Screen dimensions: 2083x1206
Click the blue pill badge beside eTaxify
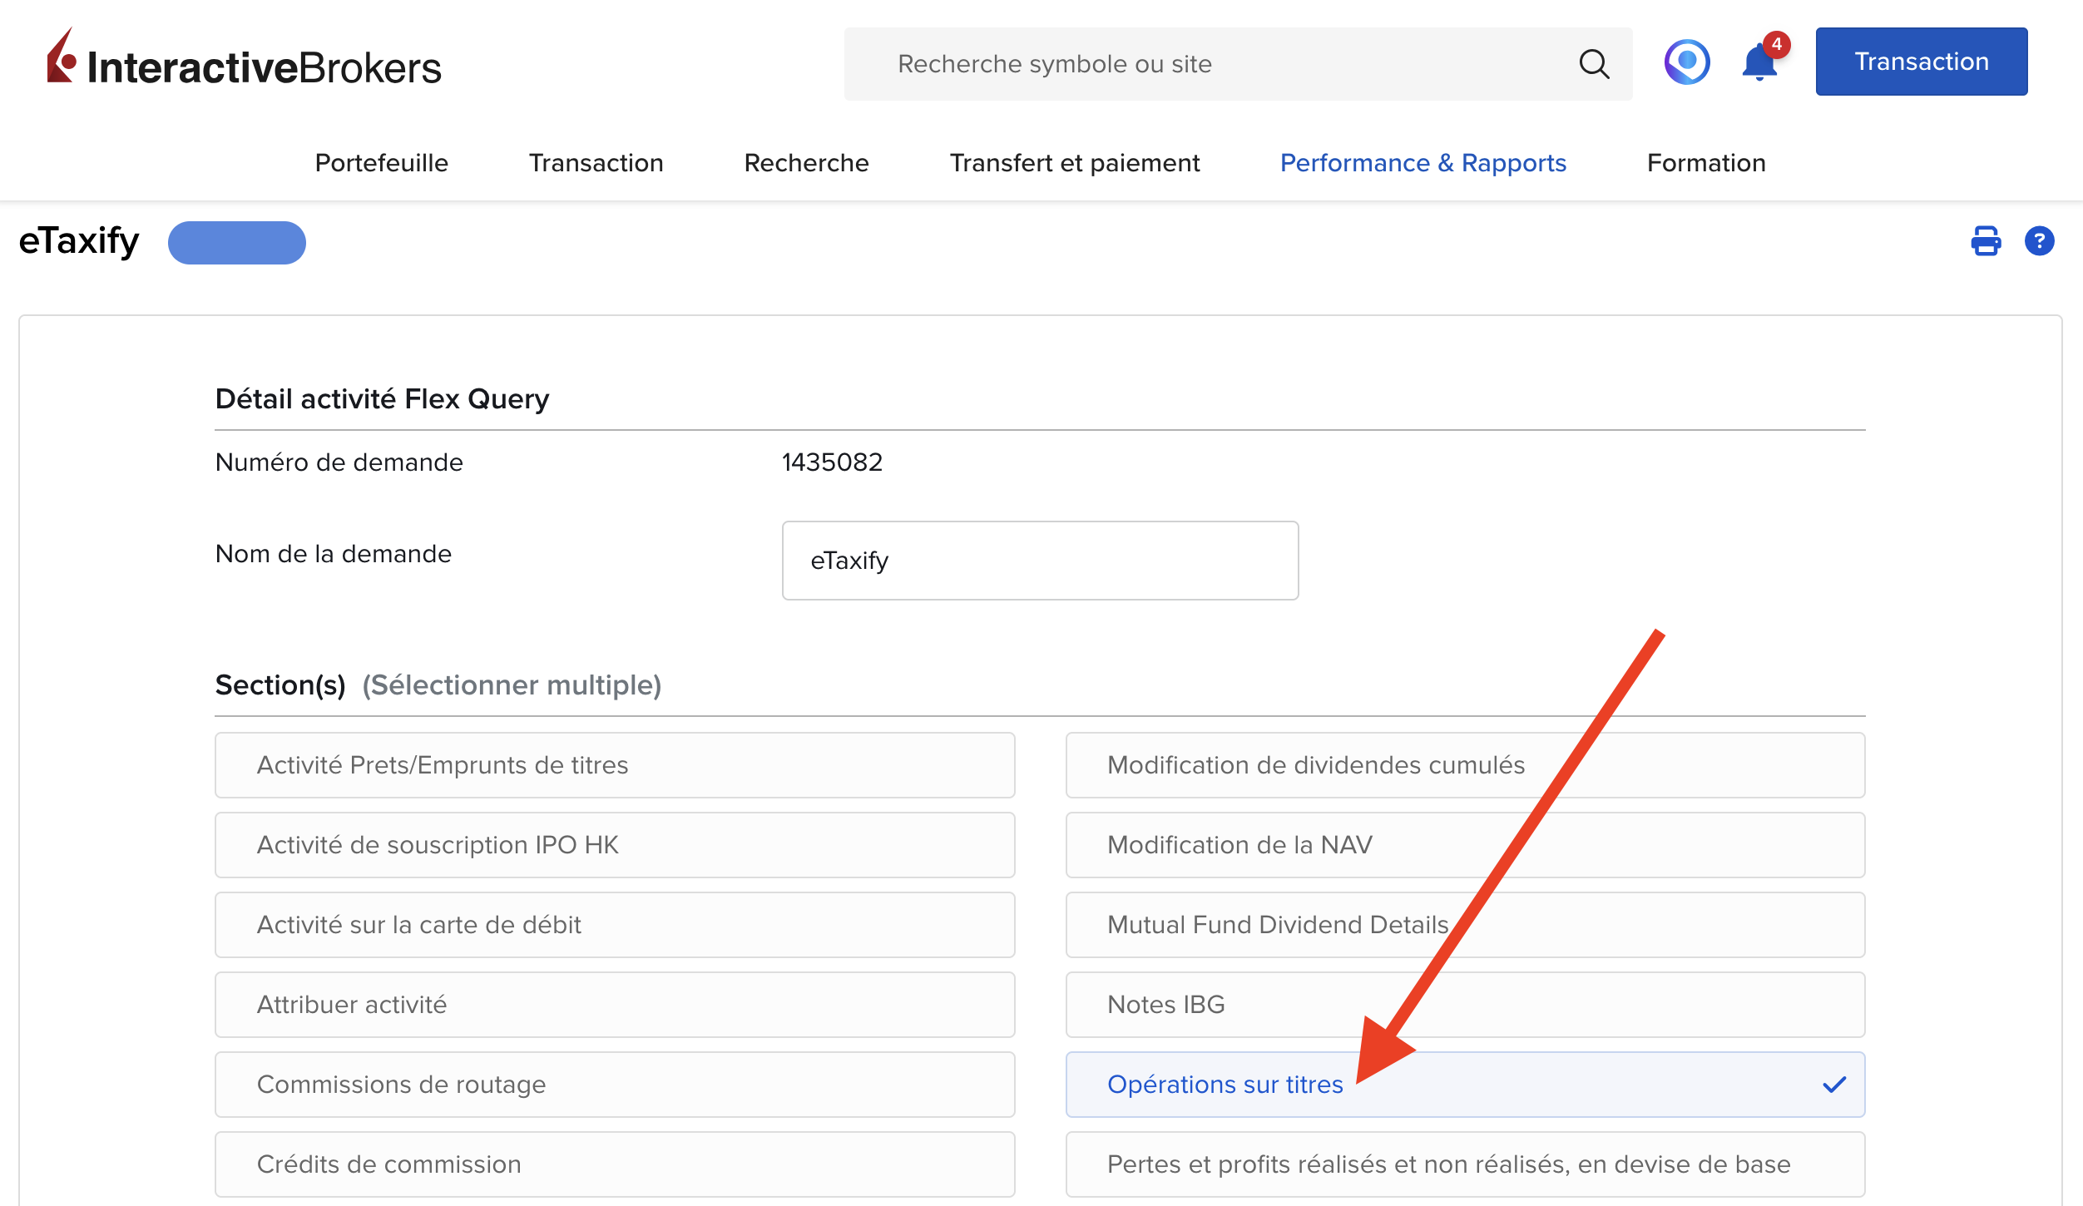click(237, 243)
